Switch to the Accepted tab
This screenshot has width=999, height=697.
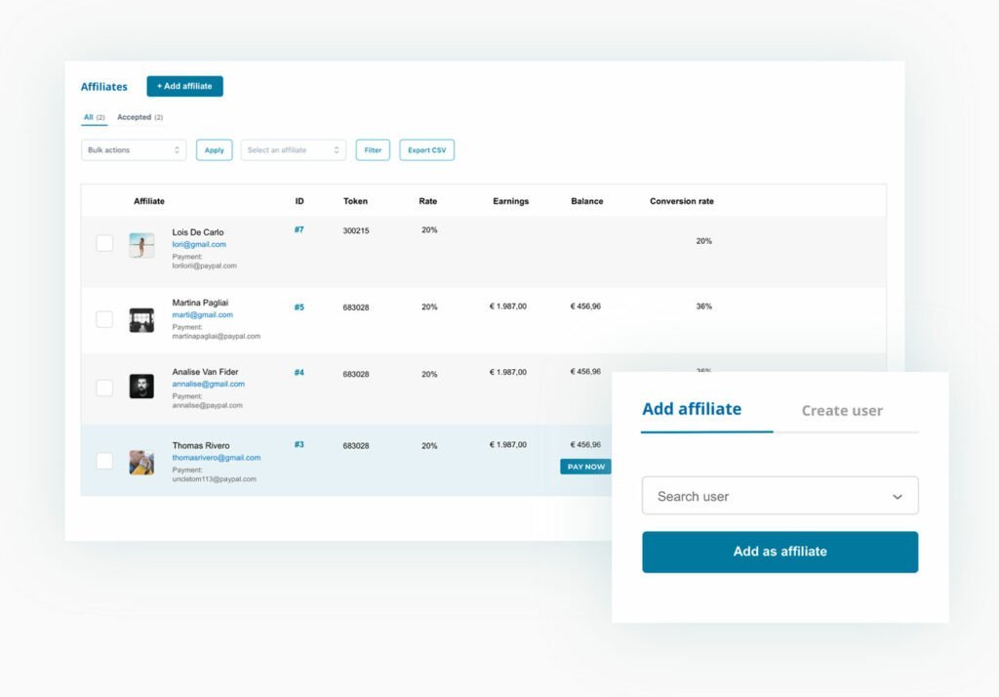tap(140, 116)
